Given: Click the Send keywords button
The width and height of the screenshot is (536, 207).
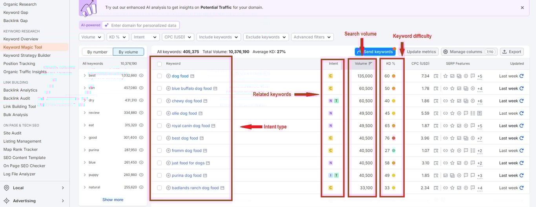Looking at the screenshot, I should pyautogui.click(x=375, y=52).
